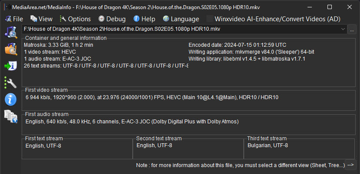Click the documents with globe sidebar icon
This screenshot has height=174, width=360.
[x=10, y=116]
